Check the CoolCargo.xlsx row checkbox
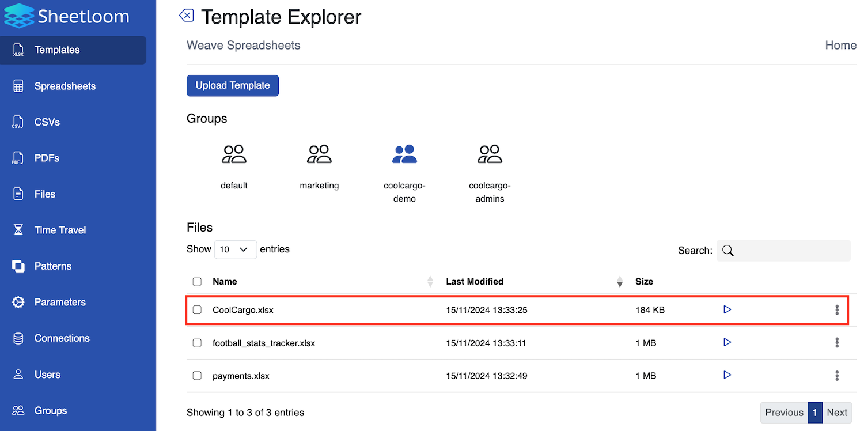Viewport: 864px width, 431px height. point(197,310)
